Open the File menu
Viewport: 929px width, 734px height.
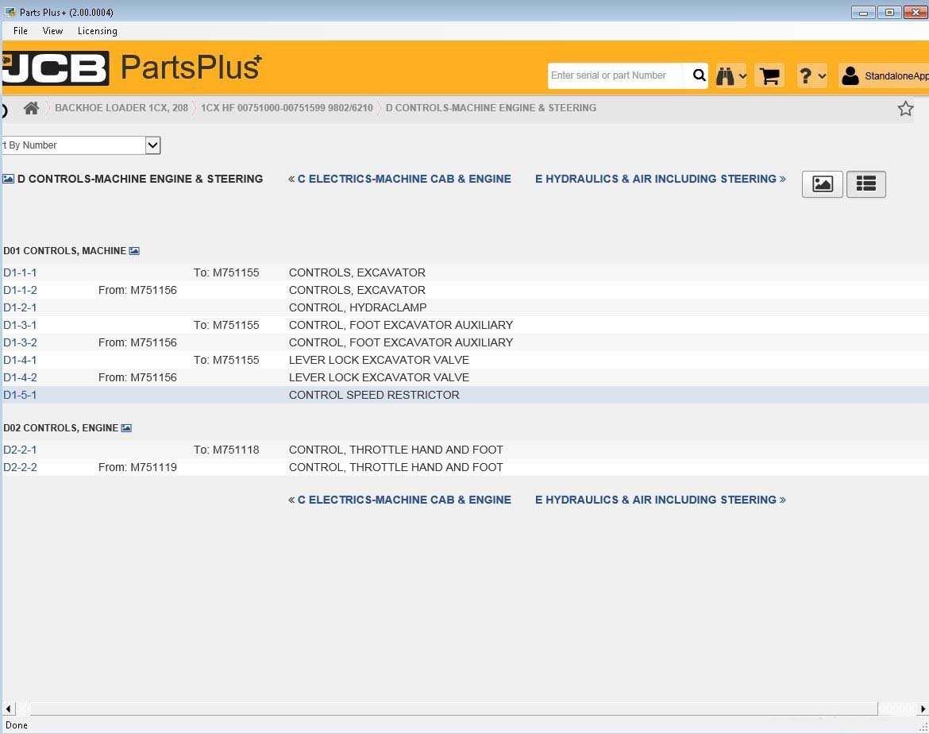(x=21, y=31)
